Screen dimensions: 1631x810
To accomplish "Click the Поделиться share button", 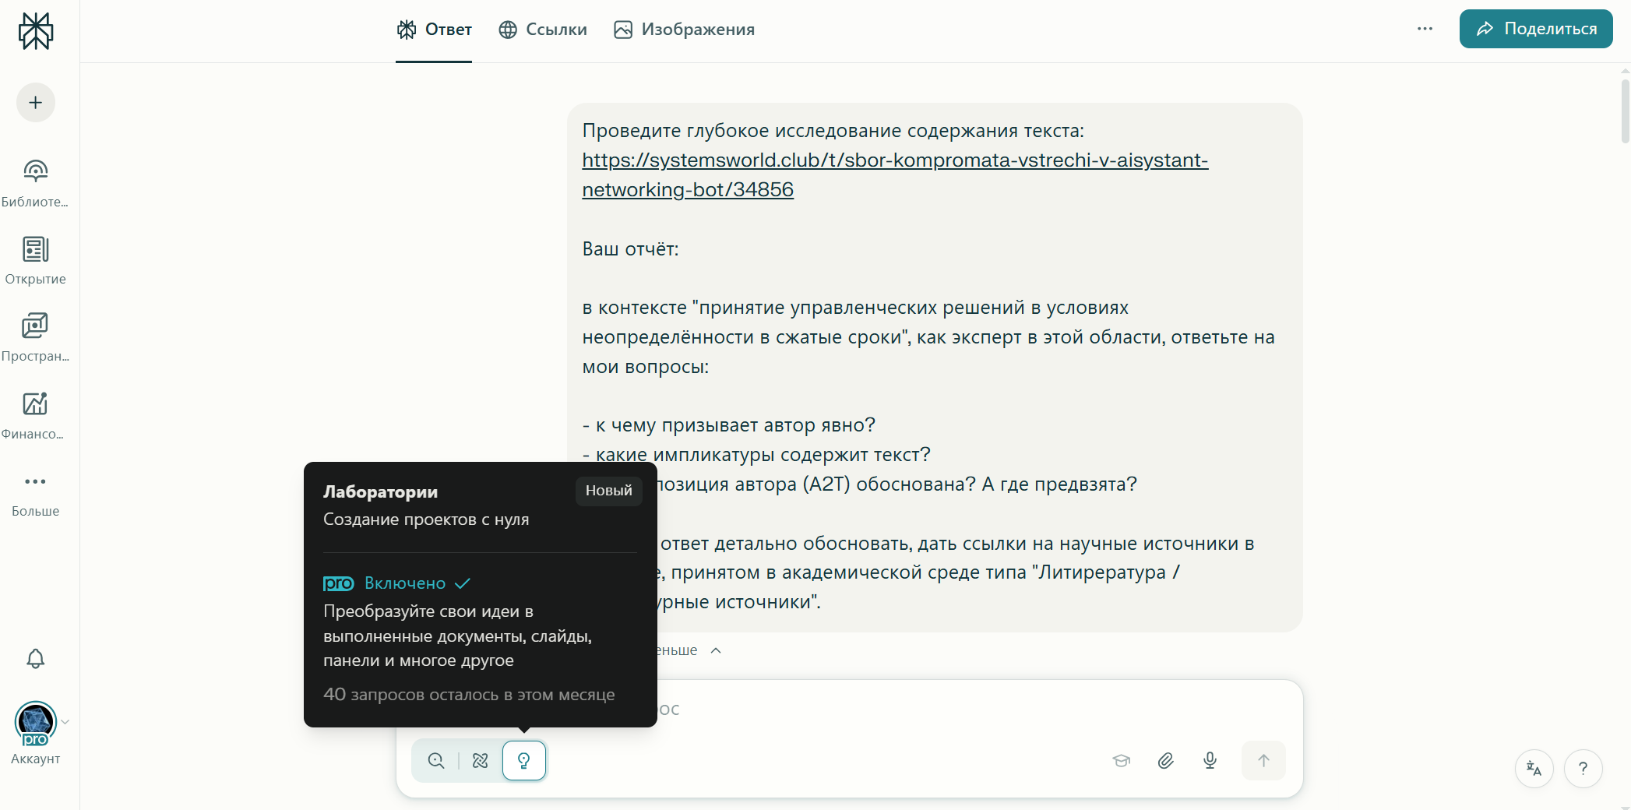I will click(x=1535, y=29).
